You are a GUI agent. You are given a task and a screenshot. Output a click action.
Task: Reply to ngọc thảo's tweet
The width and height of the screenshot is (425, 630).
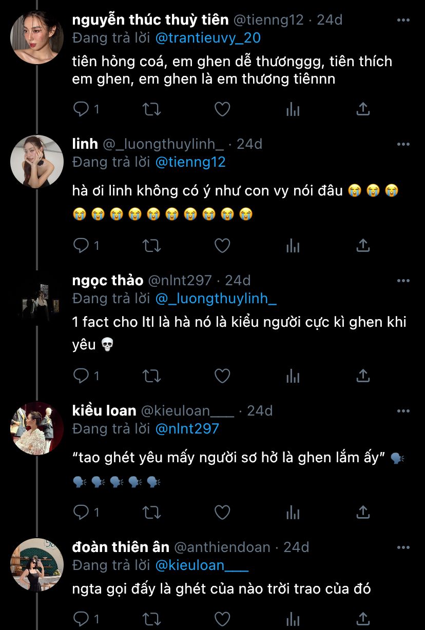[x=82, y=376]
